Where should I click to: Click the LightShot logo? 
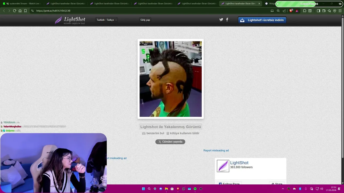(x=70, y=20)
